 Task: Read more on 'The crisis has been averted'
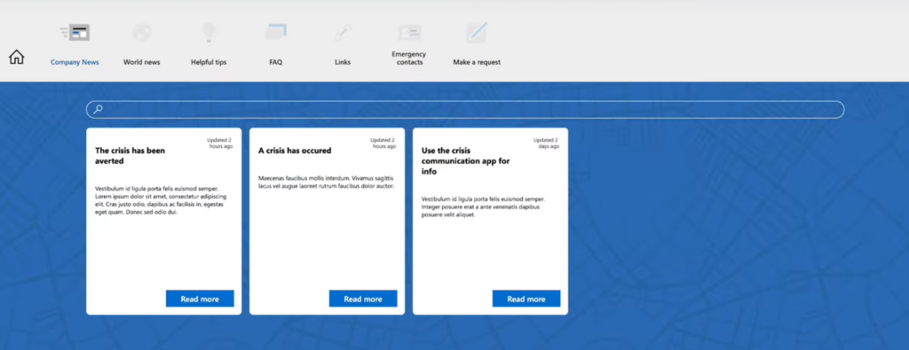[x=200, y=299]
